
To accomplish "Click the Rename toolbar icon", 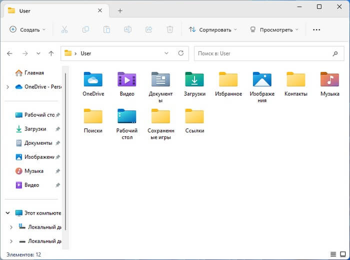I will 127,29.
